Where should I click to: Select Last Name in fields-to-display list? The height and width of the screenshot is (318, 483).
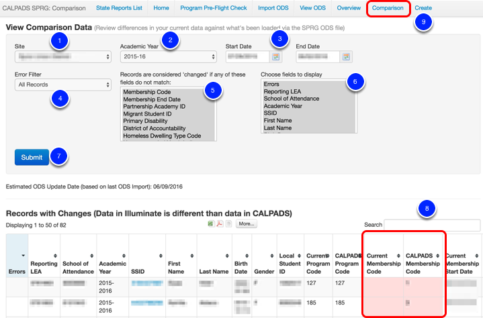[x=277, y=127]
